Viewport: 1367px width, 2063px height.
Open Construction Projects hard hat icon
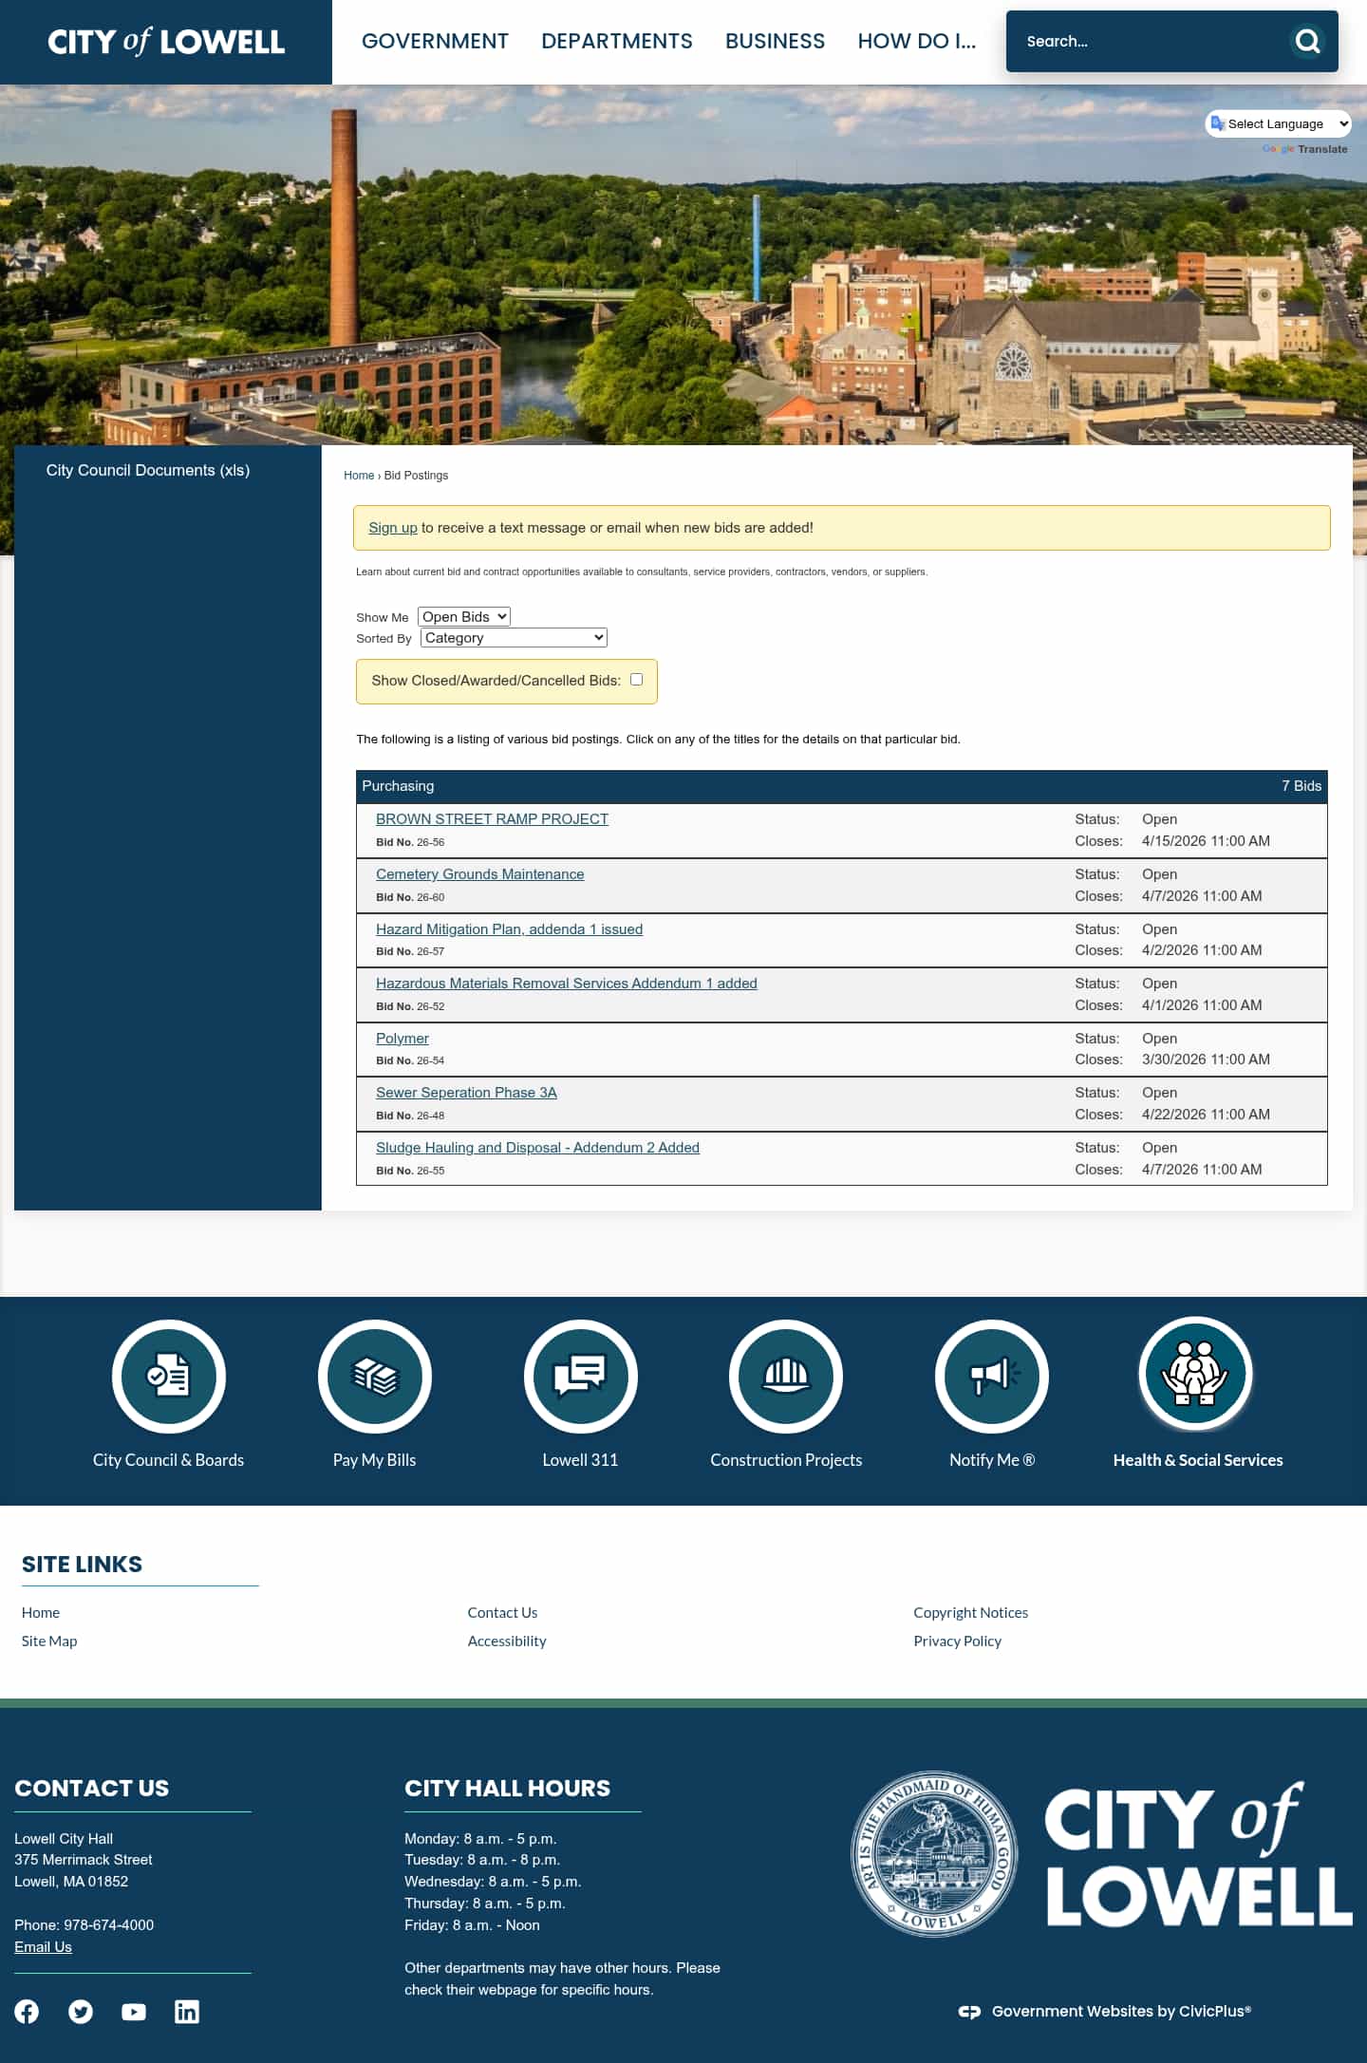[x=786, y=1376]
